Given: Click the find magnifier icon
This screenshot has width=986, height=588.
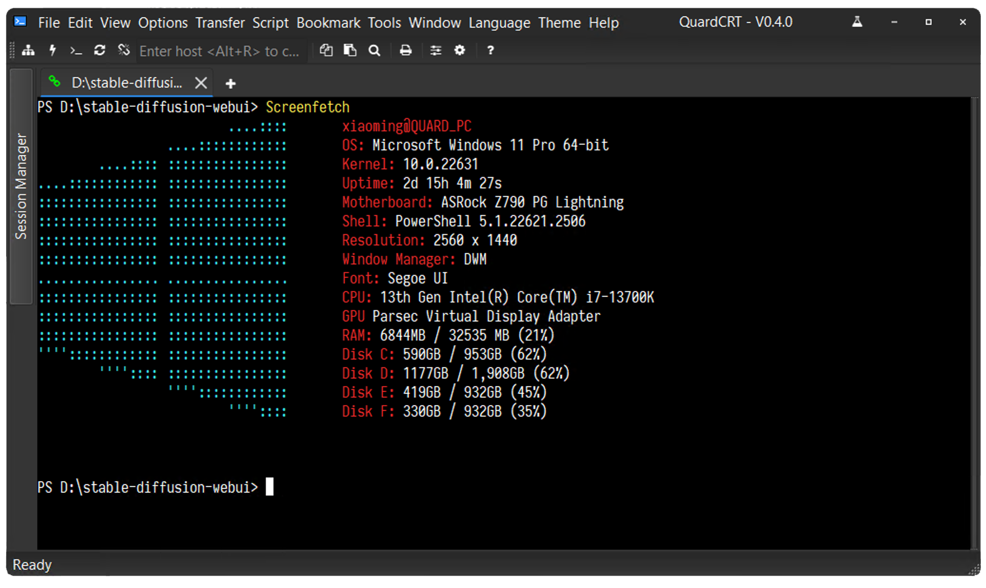Looking at the screenshot, I should pos(374,50).
